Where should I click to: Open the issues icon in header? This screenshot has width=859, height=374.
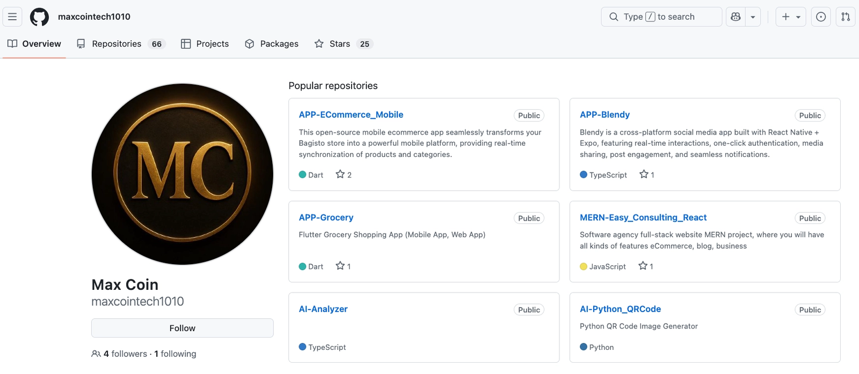point(821,17)
